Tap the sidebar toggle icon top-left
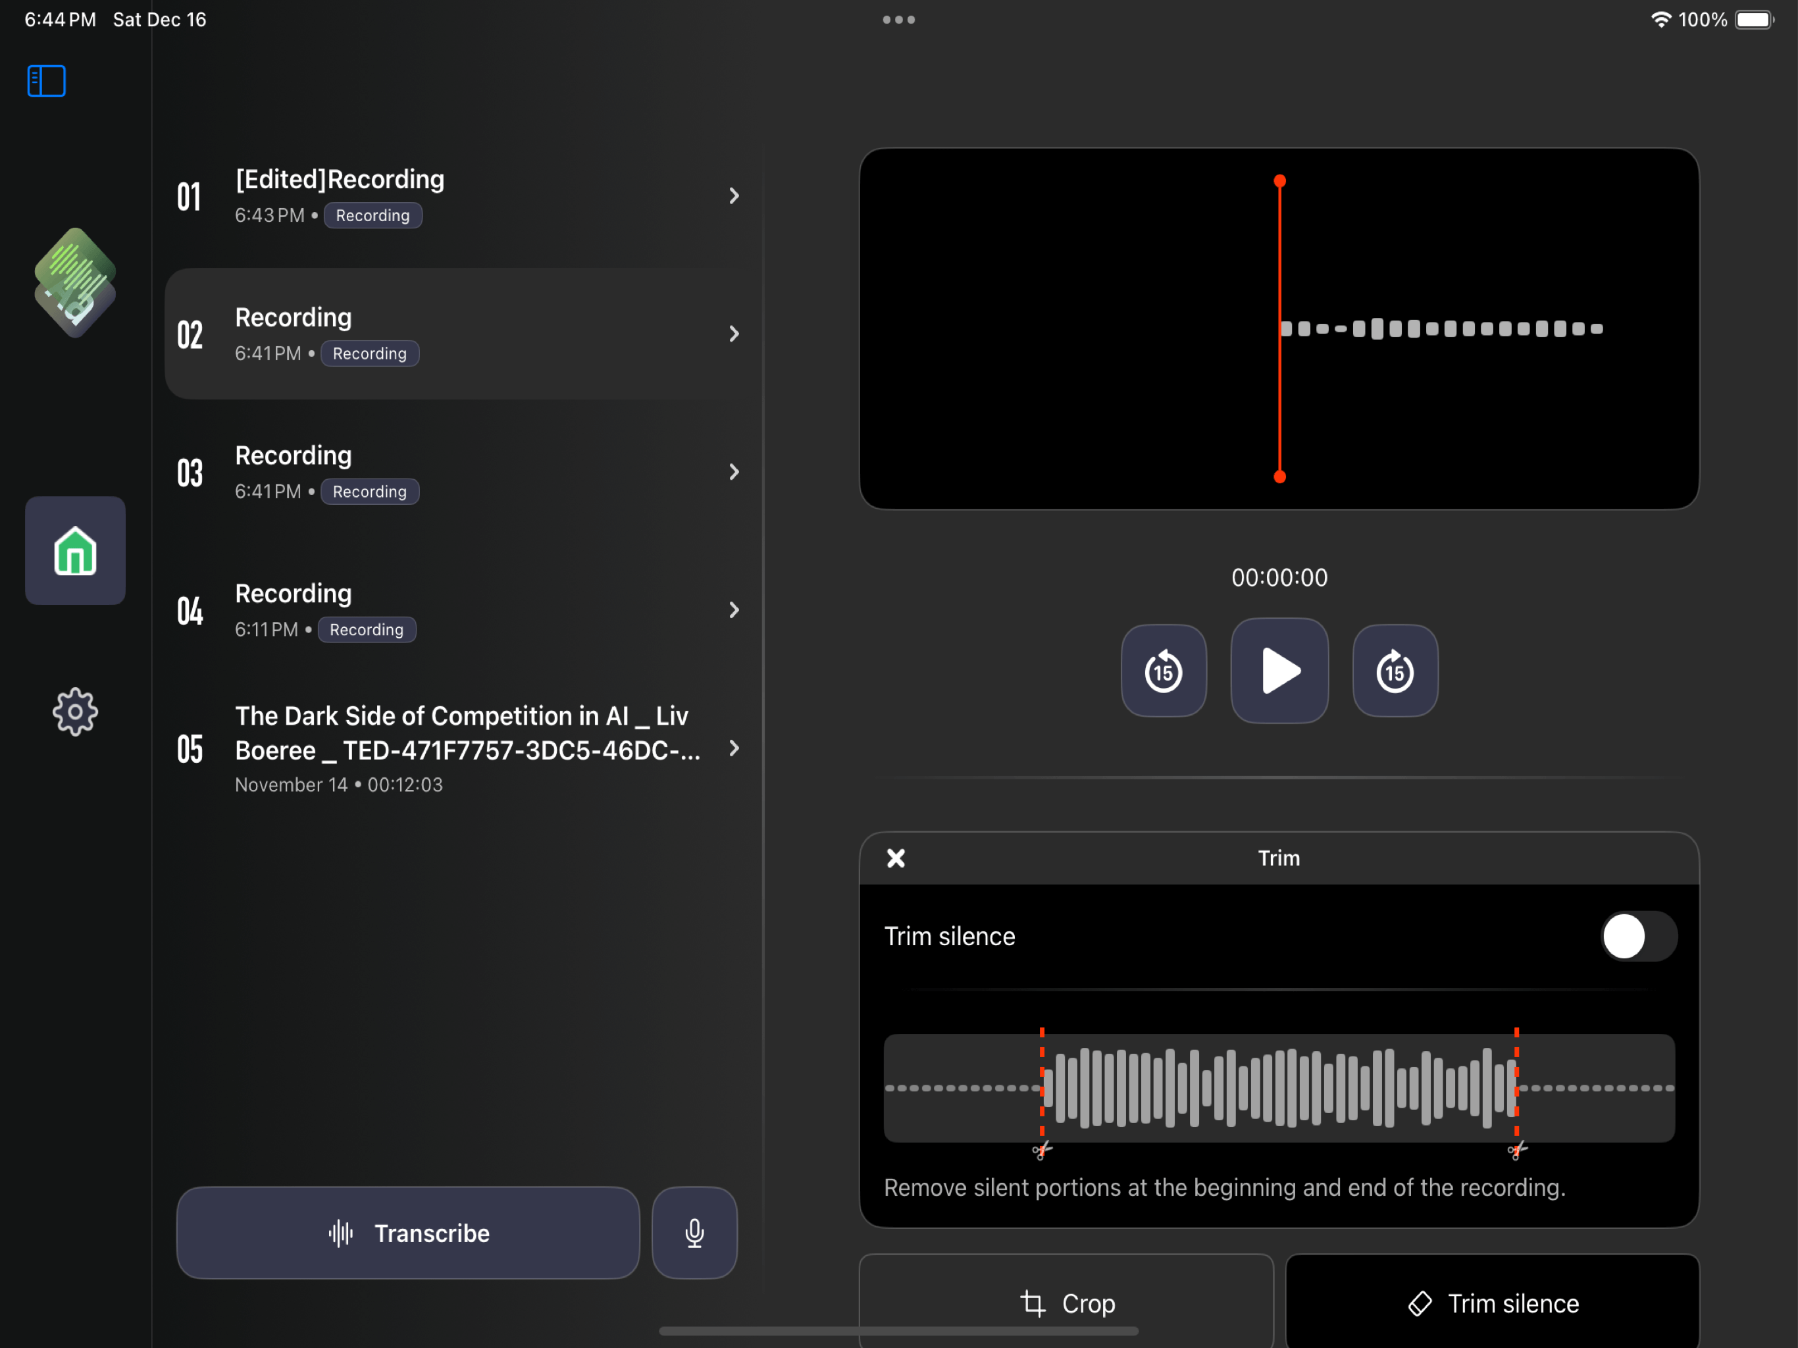Image resolution: width=1798 pixels, height=1348 pixels. coord(47,81)
